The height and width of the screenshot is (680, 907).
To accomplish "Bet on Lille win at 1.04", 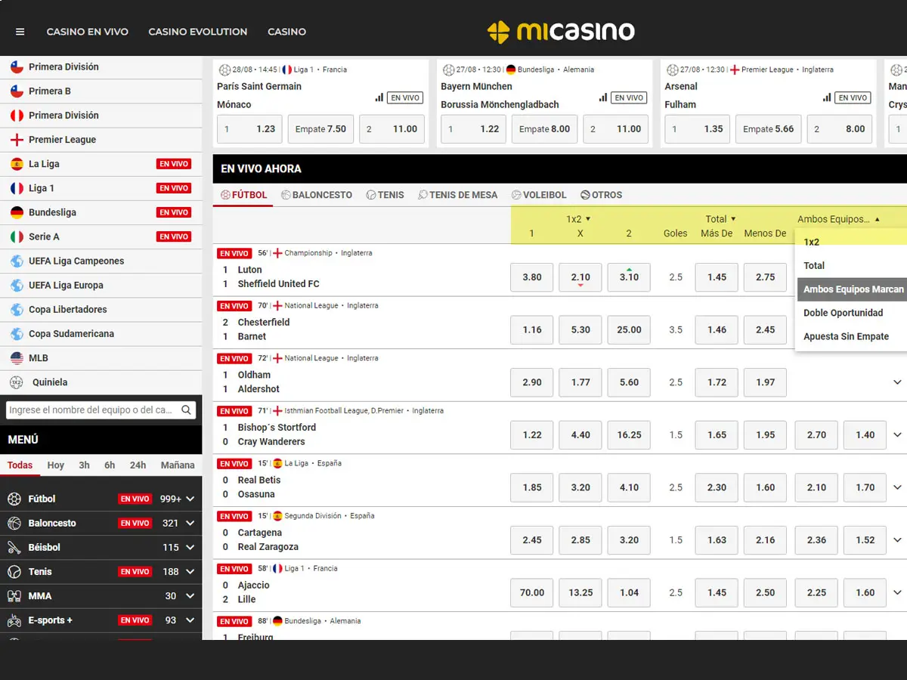I will tap(629, 592).
